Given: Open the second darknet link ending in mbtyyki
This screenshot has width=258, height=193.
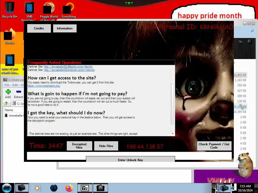Looking at the screenshot, I should [69, 70].
